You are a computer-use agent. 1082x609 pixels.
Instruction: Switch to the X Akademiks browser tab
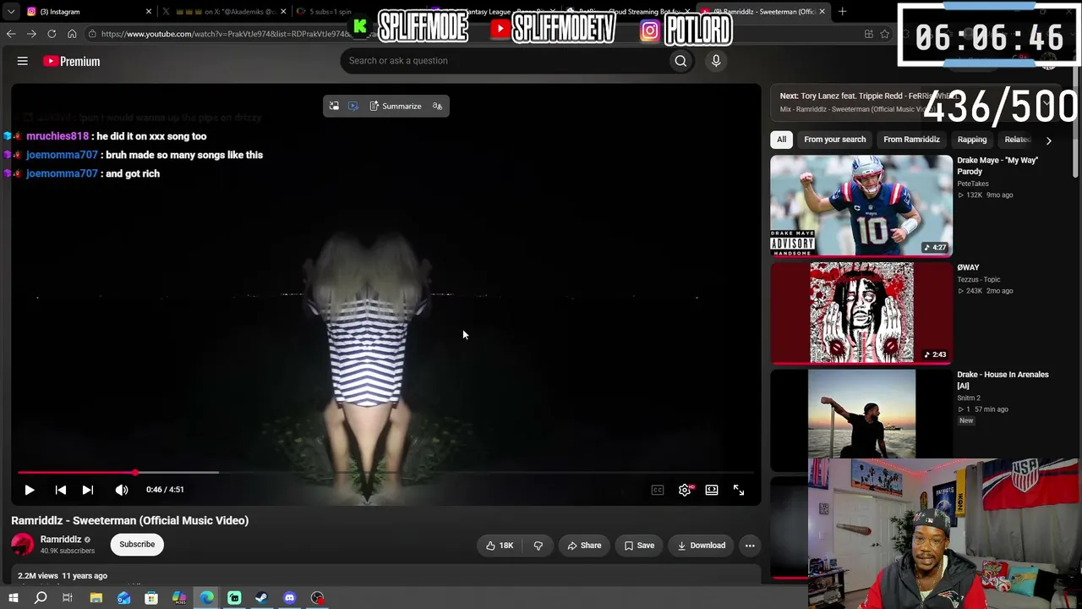(x=222, y=12)
